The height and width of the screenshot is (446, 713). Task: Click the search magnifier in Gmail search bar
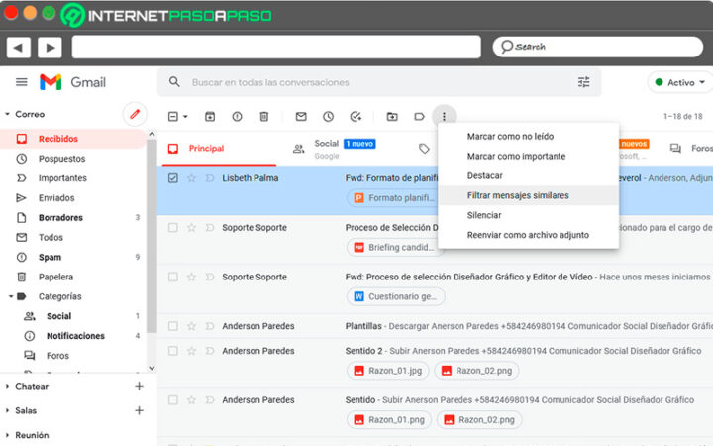pyautogui.click(x=174, y=82)
